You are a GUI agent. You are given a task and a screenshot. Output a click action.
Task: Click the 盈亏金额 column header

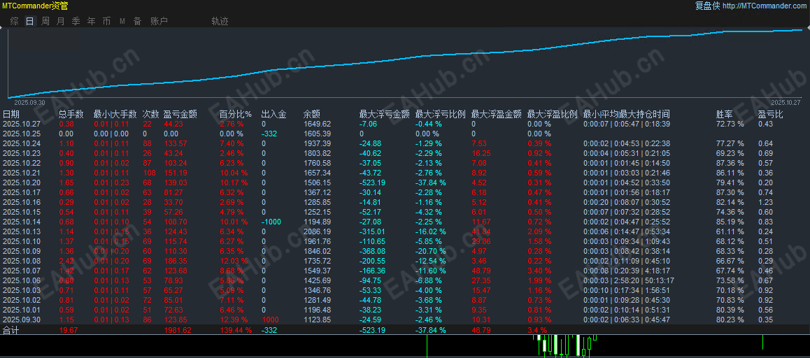pyautogui.click(x=180, y=114)
